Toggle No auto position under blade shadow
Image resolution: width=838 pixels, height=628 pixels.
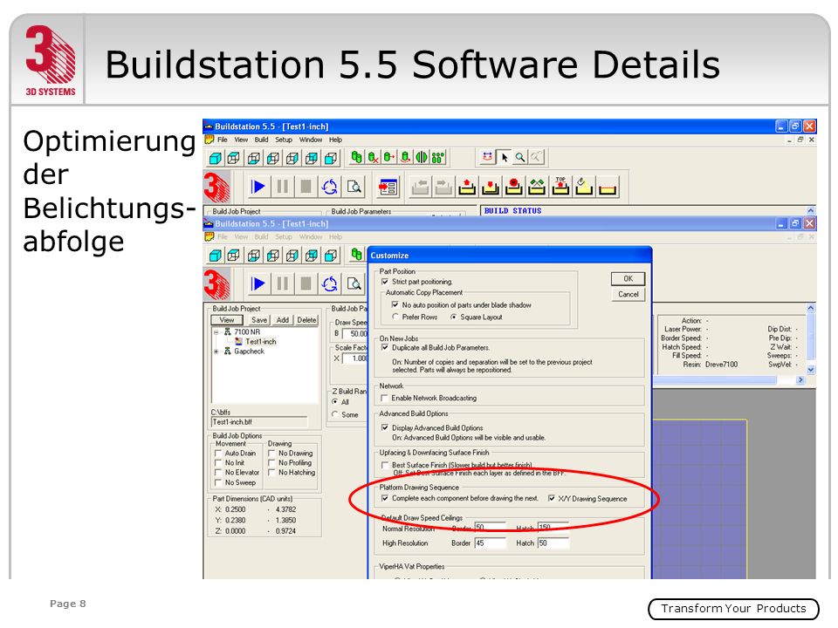tap(395, 305)
